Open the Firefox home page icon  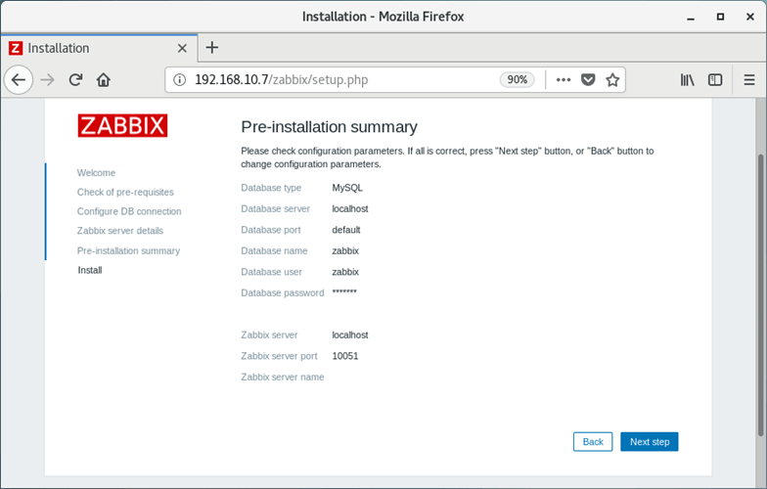coord(104,80)
